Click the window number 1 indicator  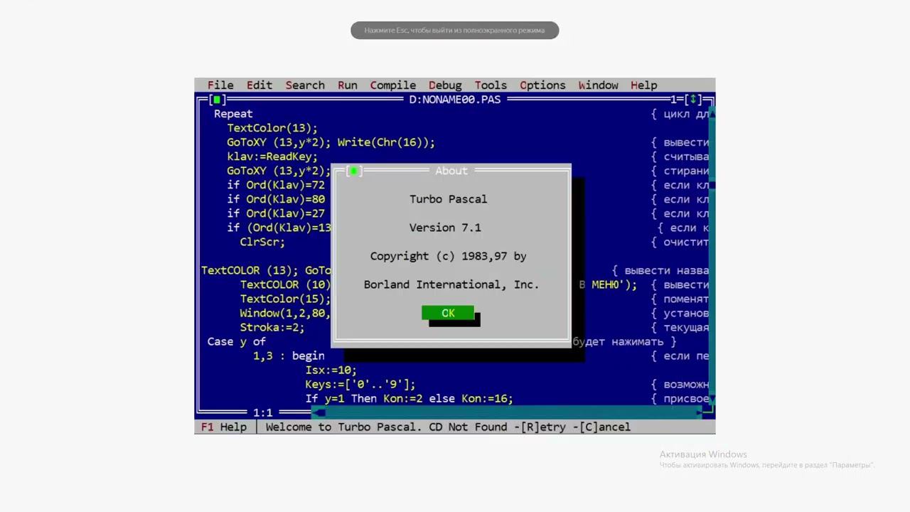coord(673,100)
